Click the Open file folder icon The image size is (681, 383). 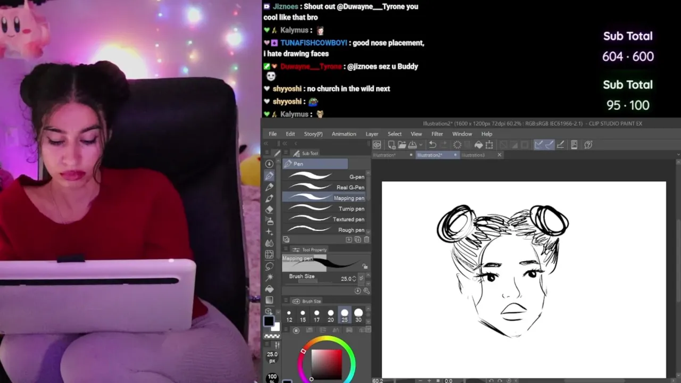[x=402, y=145]
